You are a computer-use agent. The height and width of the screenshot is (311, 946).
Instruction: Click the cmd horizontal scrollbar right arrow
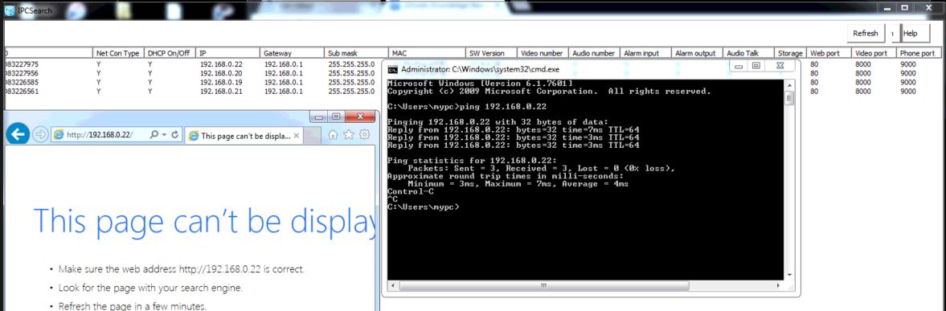click(778, 286)
